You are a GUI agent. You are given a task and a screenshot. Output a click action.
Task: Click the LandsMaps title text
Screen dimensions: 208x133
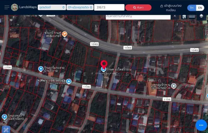pos(28,7)
